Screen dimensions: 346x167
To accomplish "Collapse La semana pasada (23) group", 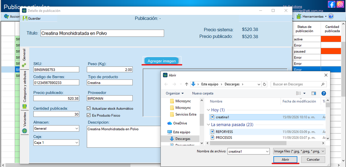I will pos(208,125).
